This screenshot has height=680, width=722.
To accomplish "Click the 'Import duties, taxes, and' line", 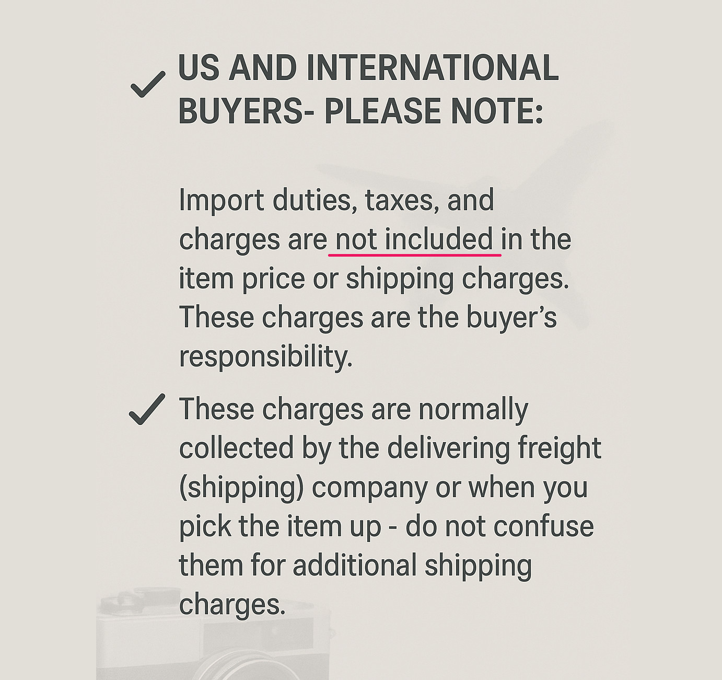I will pos(336,200).
